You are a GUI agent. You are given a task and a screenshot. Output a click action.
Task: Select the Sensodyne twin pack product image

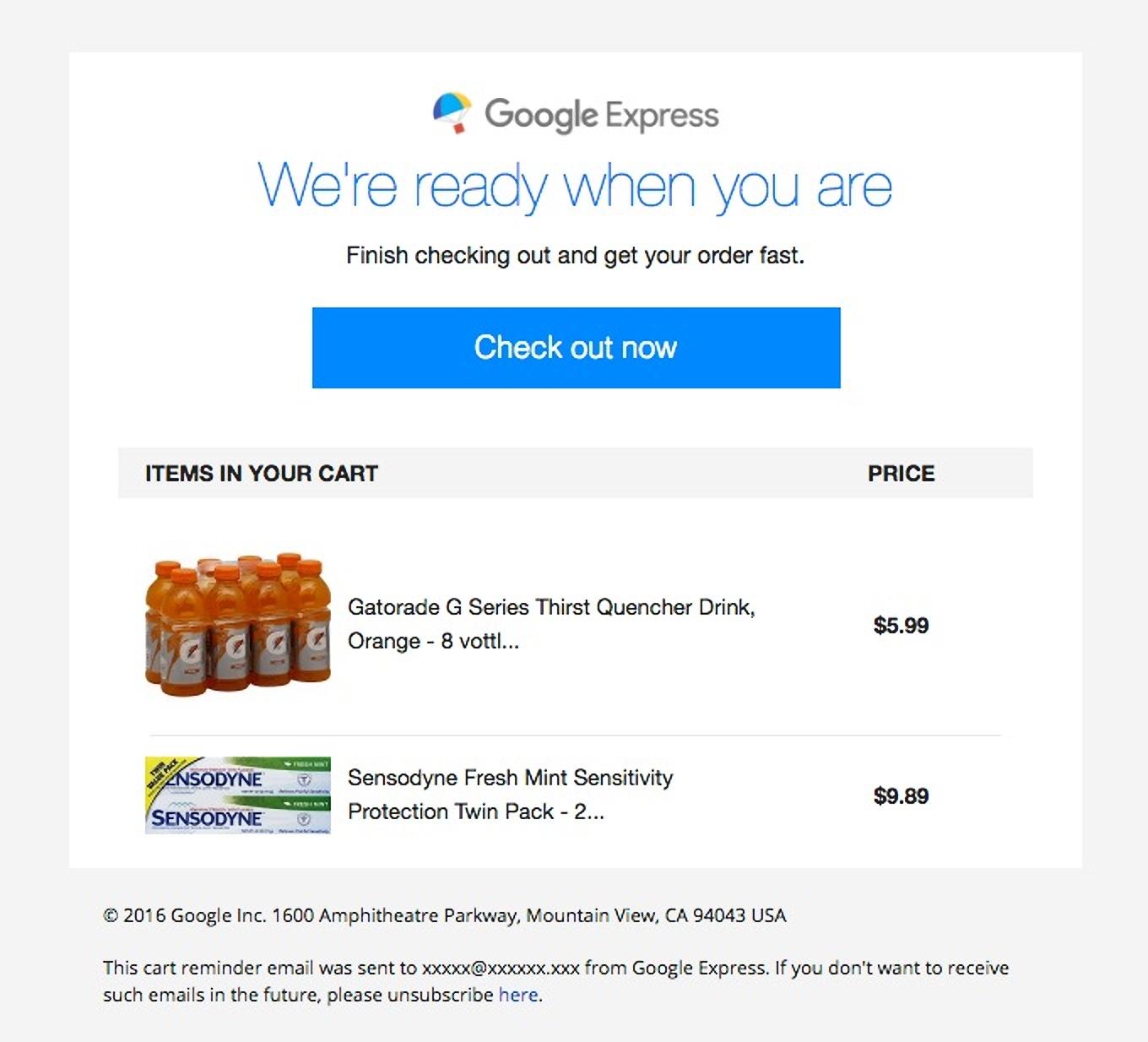pos(237,795)
